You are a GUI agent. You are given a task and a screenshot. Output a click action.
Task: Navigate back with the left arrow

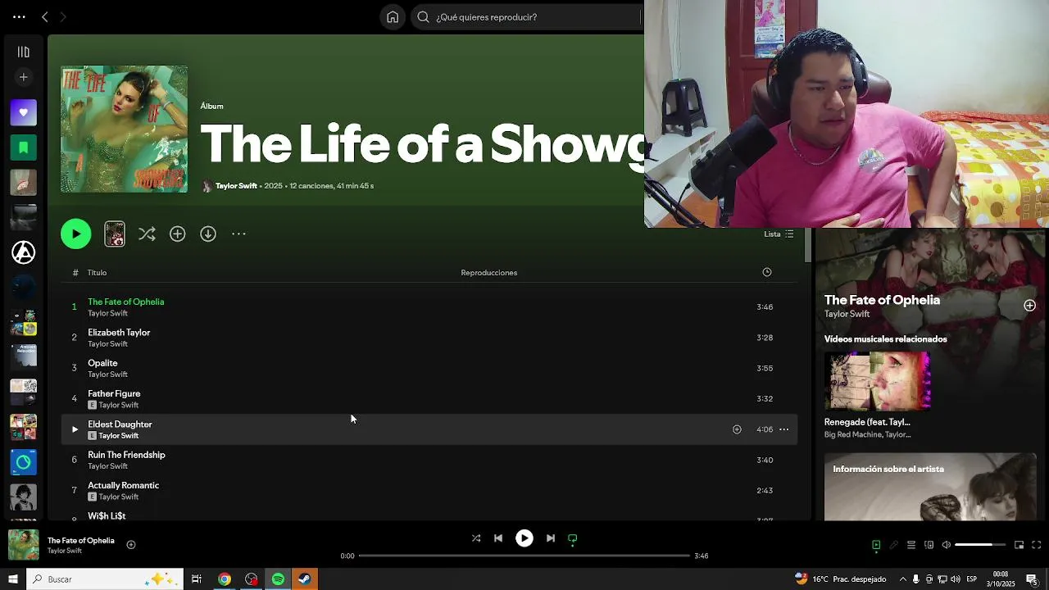[45, 16]
